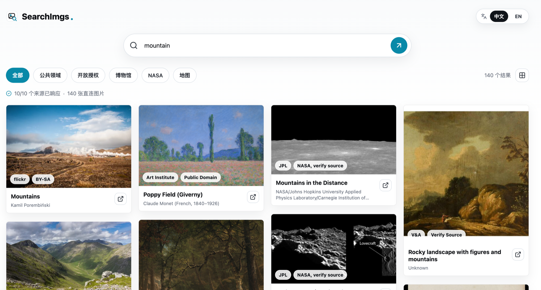541x290 pixels.
Task: Open external link for Poppy Field (Giverny)
Action: (253, 197)
